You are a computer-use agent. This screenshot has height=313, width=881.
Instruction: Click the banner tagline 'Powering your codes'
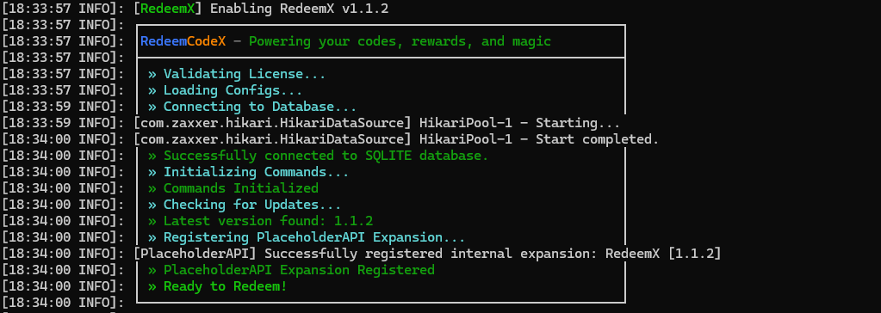(322, 41)
